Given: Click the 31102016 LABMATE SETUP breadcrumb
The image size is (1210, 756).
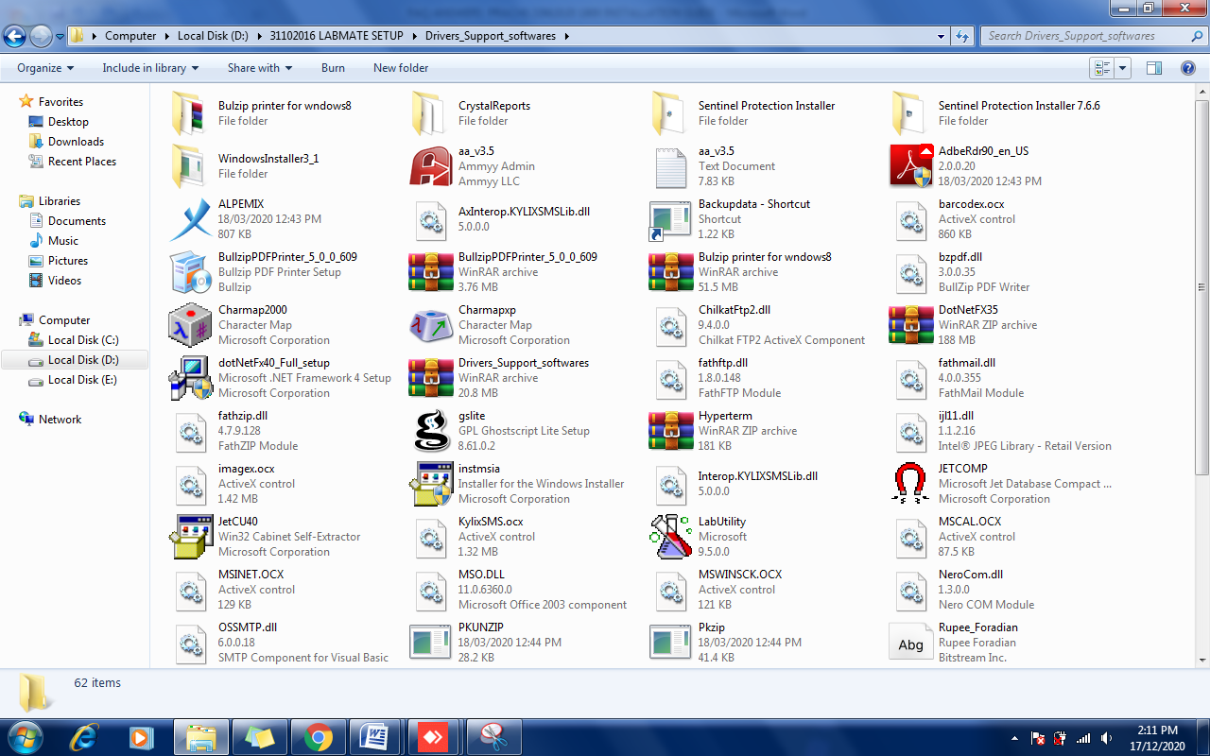Looking at the screenshot, I should tap(336, 36).
